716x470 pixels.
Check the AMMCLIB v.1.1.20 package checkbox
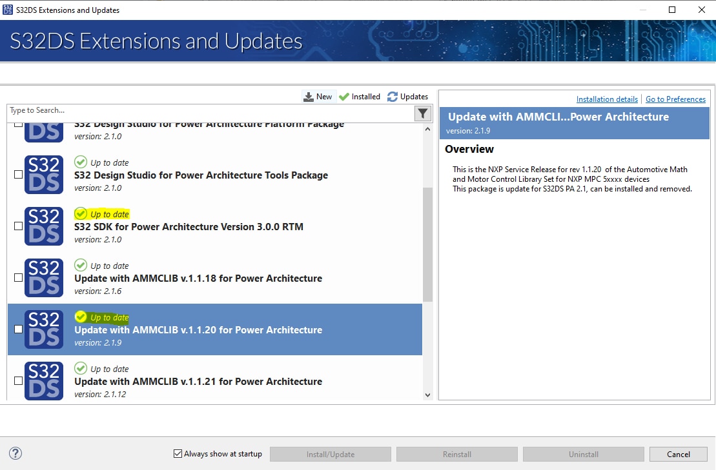click(x=18, y=329)
